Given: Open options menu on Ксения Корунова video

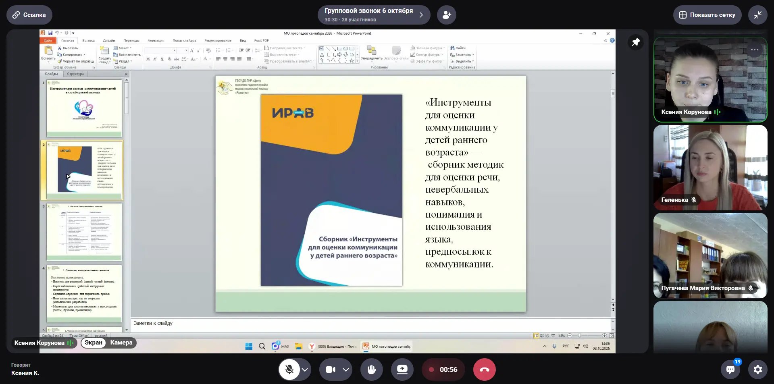Looking at the screenshot, I should pos(755,50).
